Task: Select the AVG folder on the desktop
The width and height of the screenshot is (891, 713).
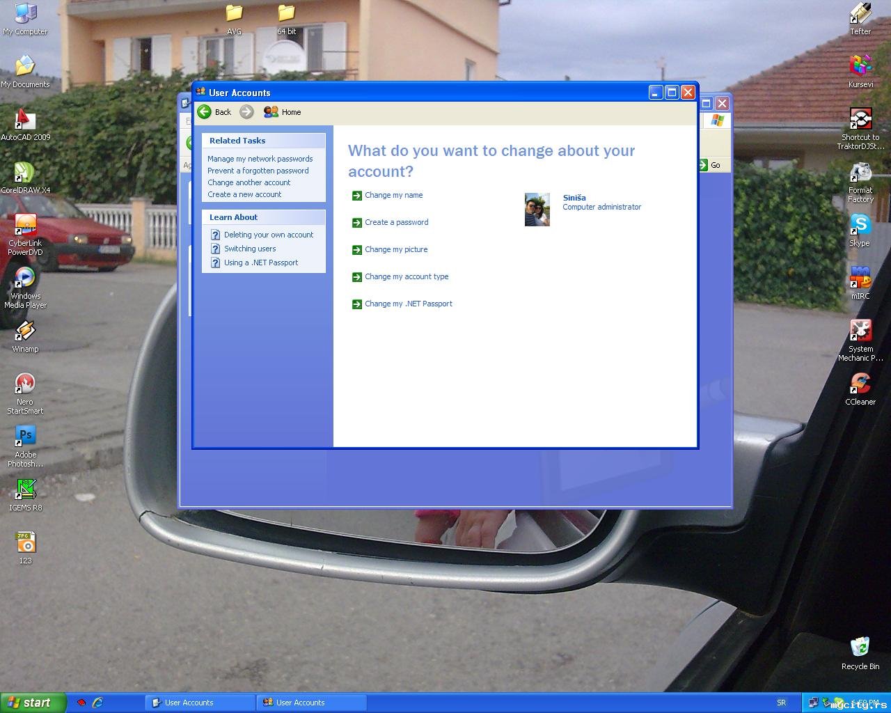Action: pyautogui.click(x=234, y=19)
